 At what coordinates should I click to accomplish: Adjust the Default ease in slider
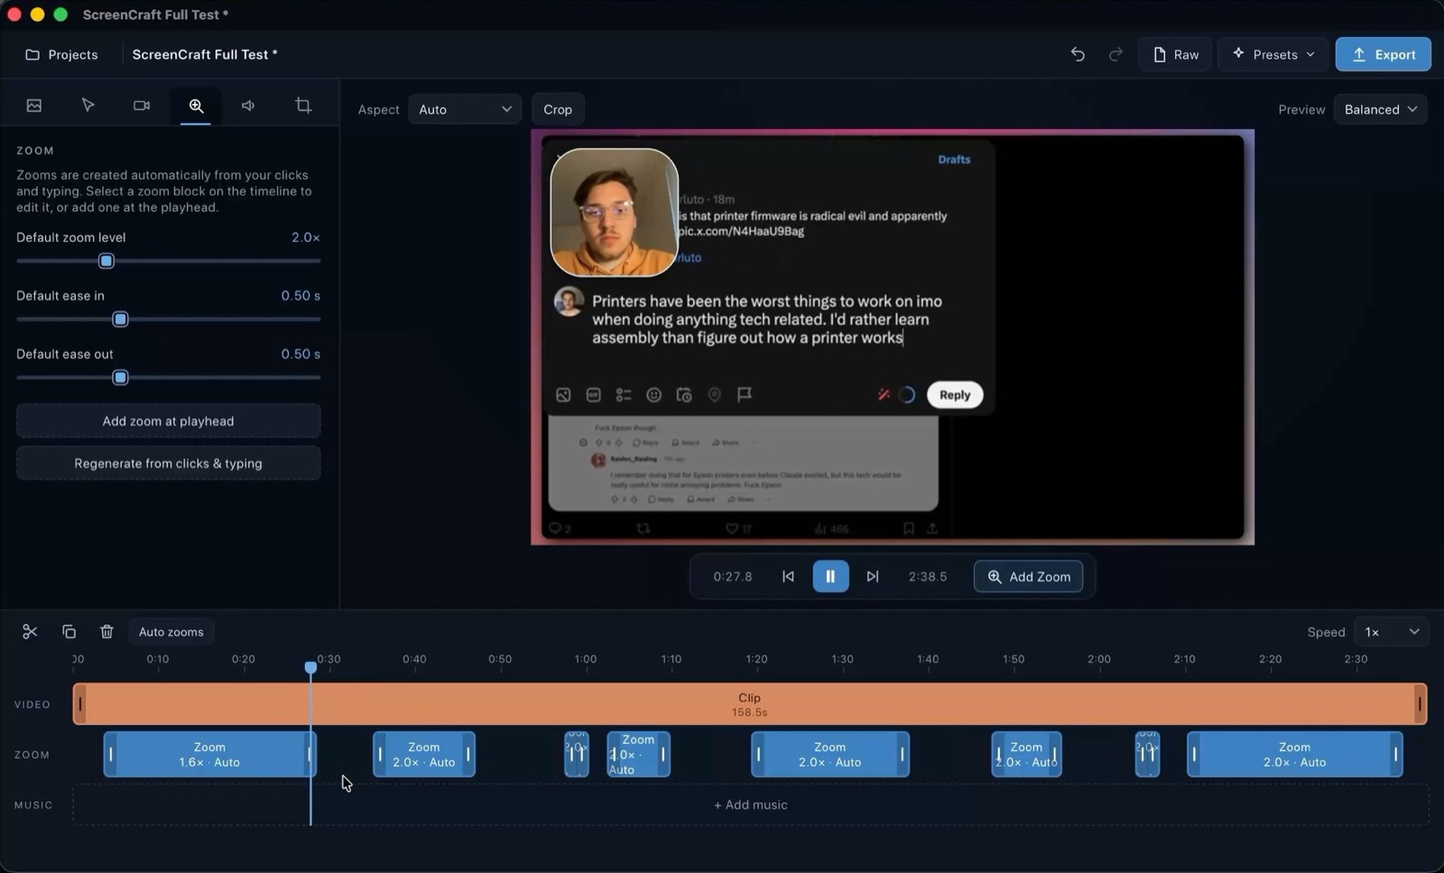[x=120, y=320]
